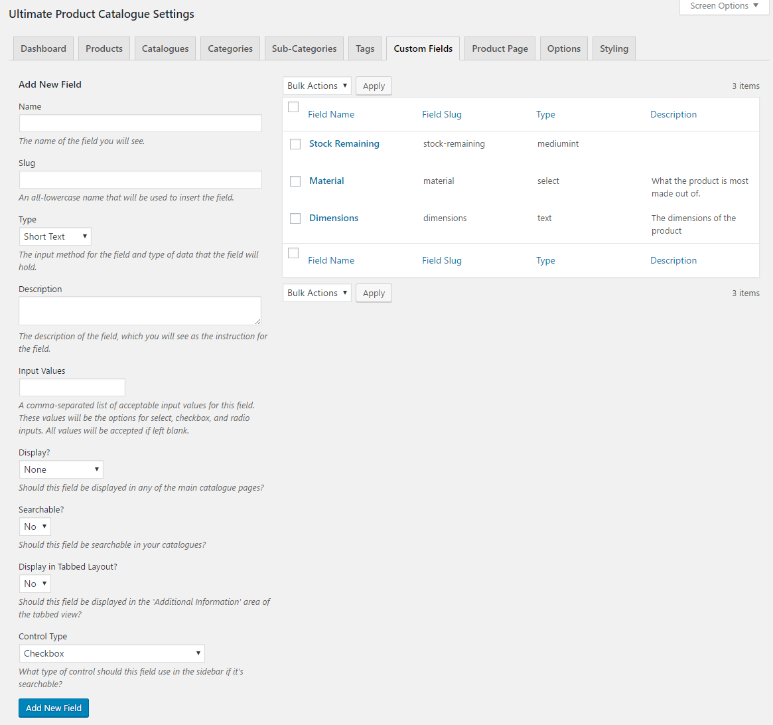Click the Input Values text box
Image resolution: width=773 pixels, height=725 pixels.
72,388
